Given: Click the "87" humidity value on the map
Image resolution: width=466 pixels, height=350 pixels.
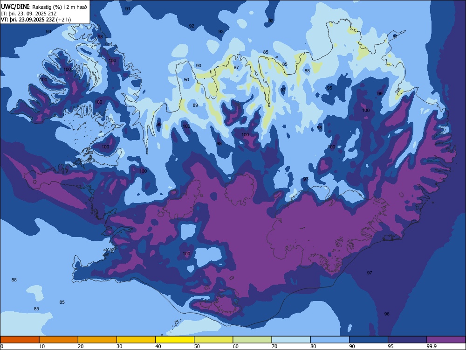Looking at the screenshot, I should pyautogui.click(x=236, y=68).
